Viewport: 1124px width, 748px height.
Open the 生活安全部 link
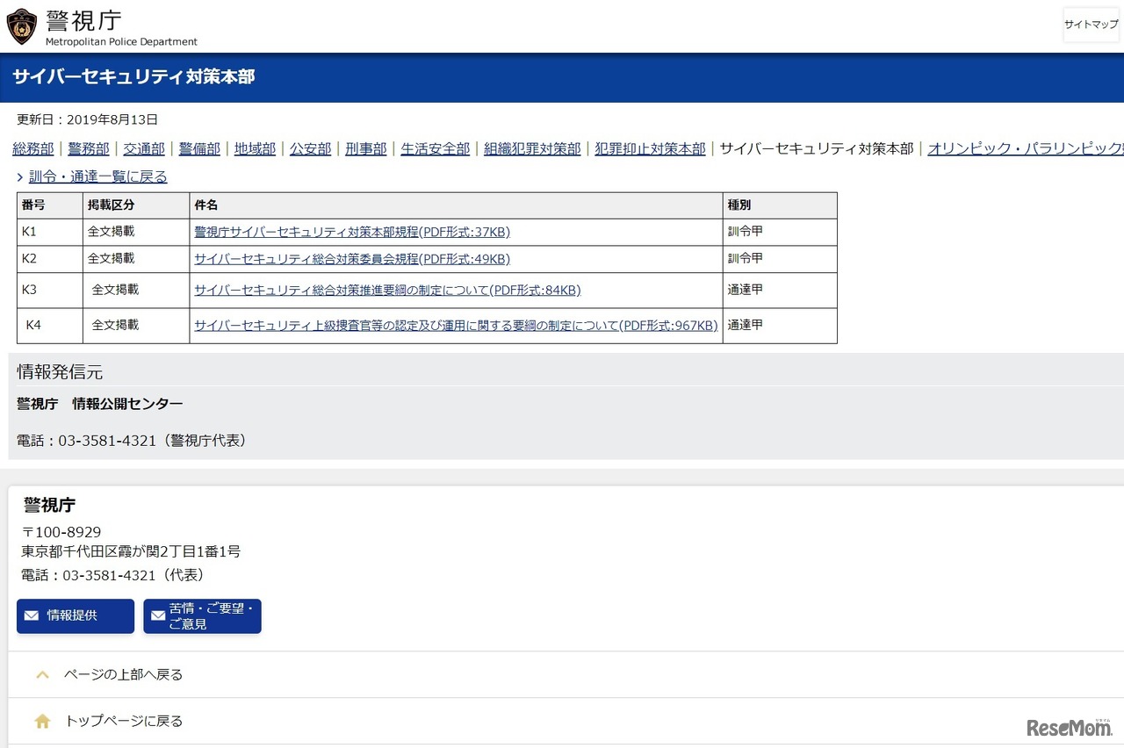click(436, 148)
